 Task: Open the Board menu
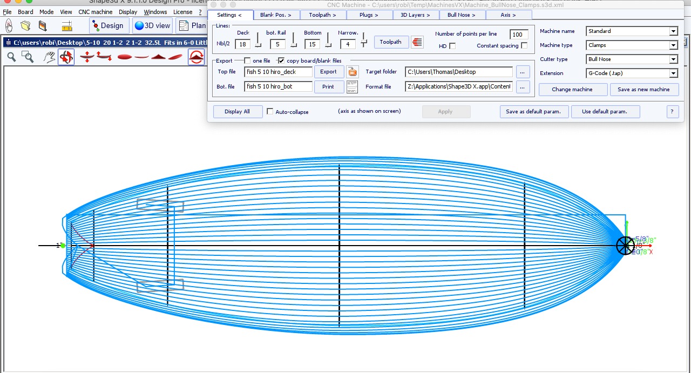pos(25,12)
